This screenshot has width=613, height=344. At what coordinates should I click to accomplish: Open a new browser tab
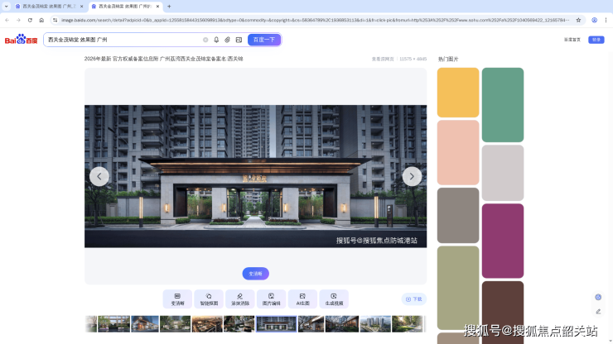pyautogui.click(x=169, y=7)
